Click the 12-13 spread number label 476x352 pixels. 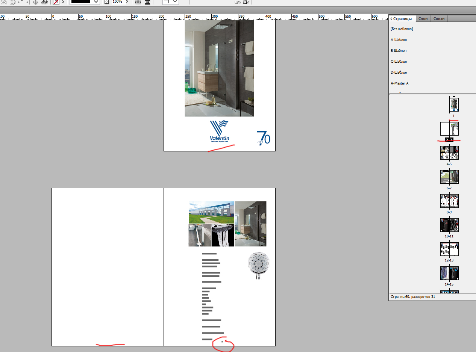[x=449, y=260]
